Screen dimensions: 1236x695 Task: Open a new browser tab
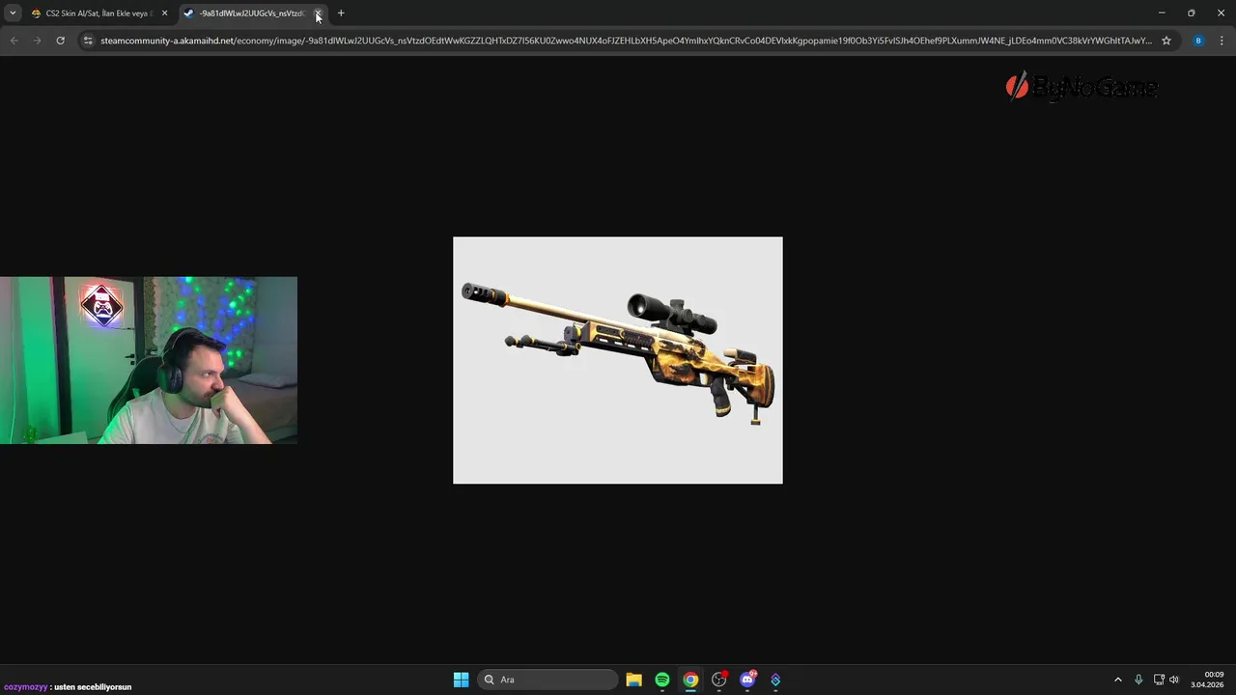pyautogui.click(x=341, y=14)
